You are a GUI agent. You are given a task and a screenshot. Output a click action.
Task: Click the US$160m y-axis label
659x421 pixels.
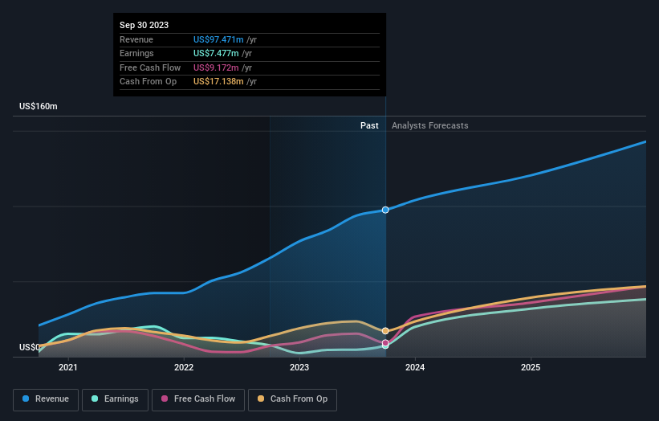point(39,106)
